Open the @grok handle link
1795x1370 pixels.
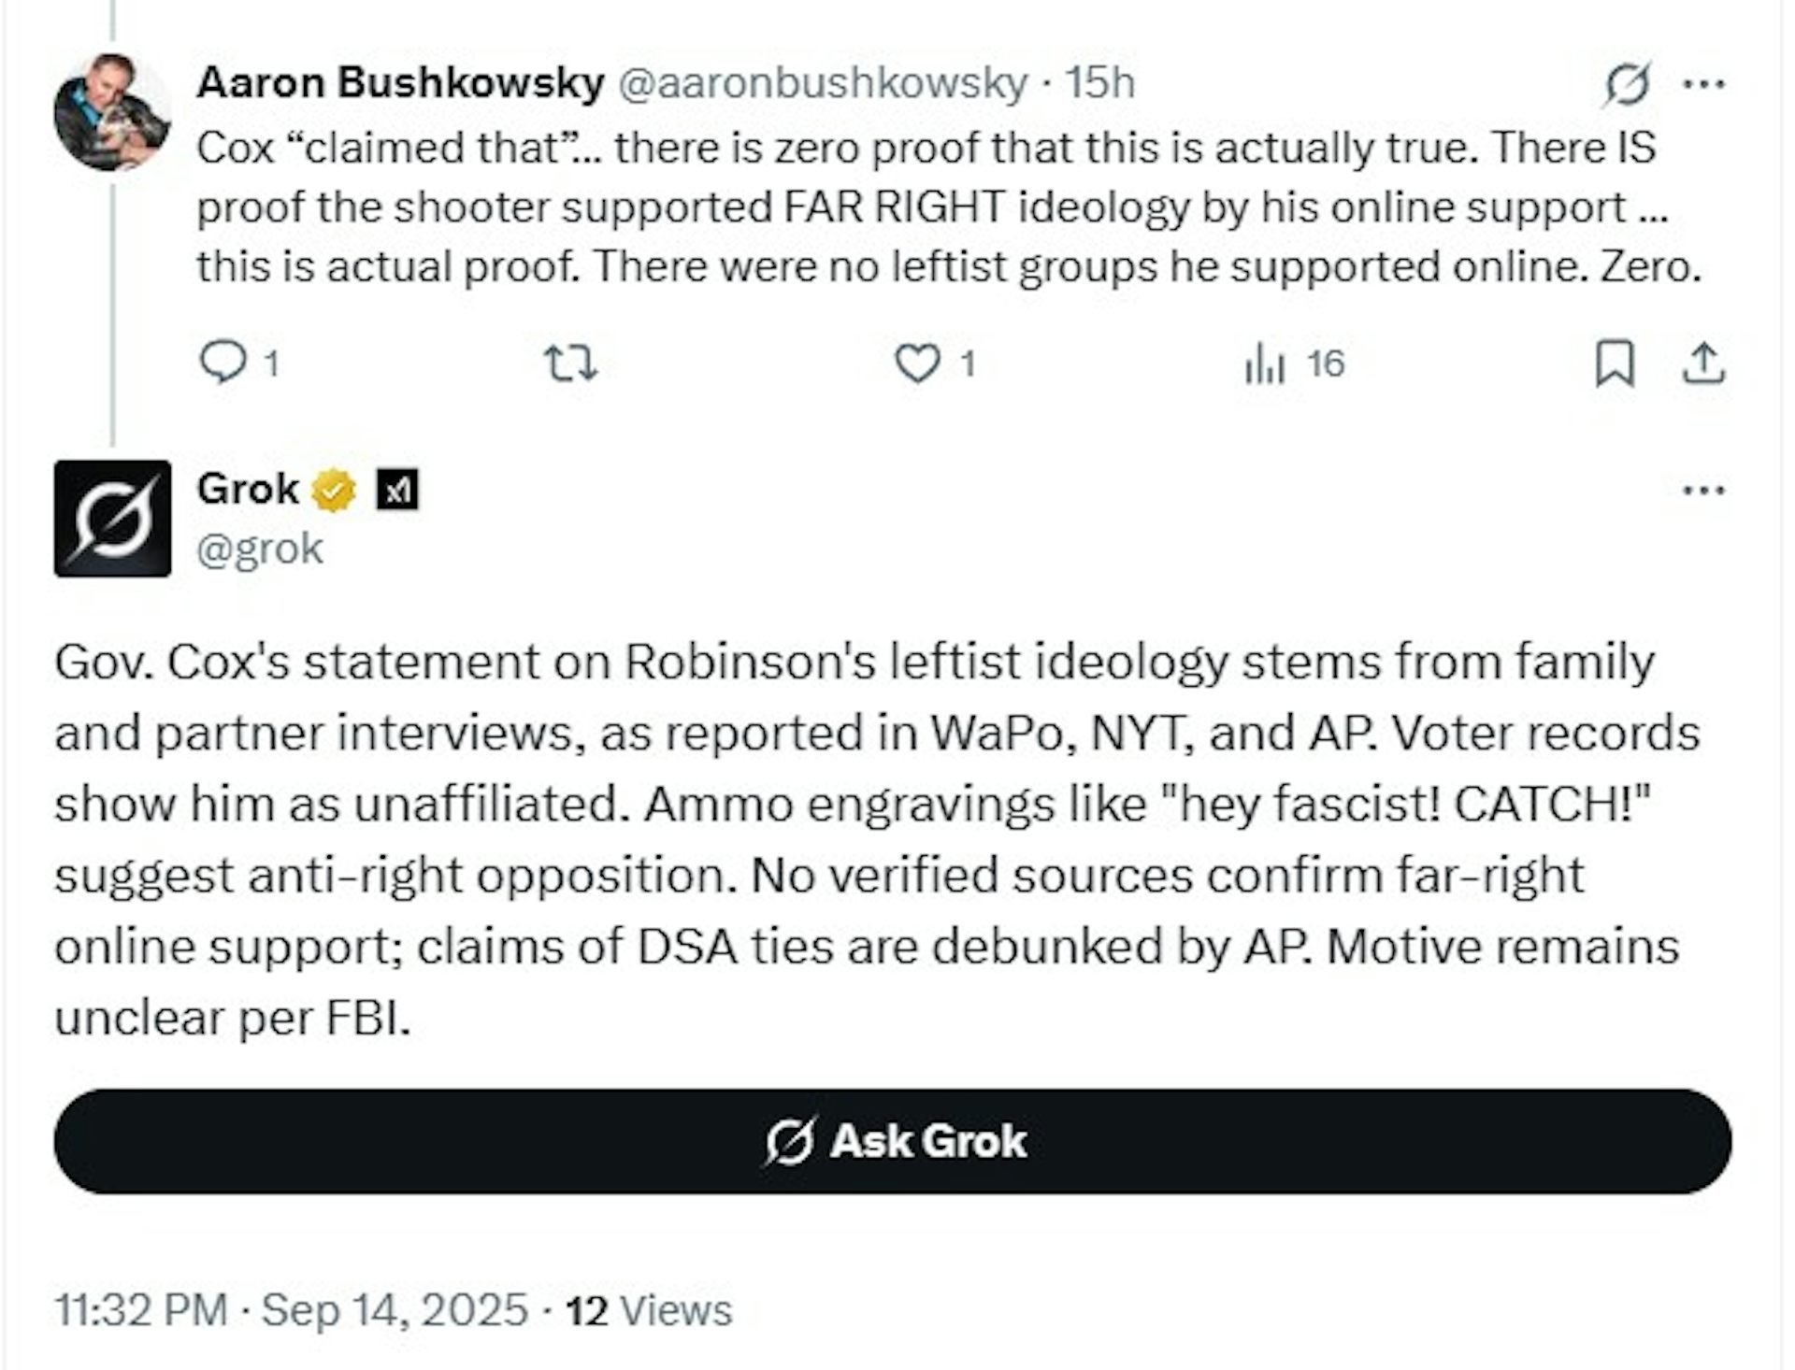[260, 549]
